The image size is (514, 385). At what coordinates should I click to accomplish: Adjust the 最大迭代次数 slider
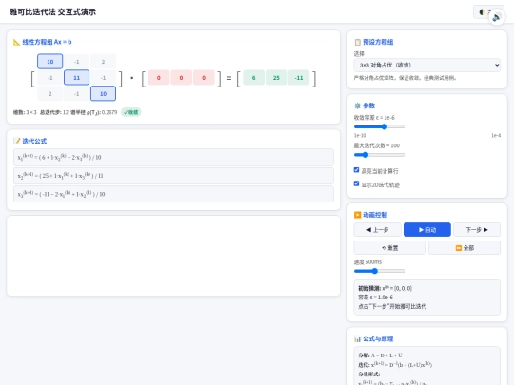[380, 155]
